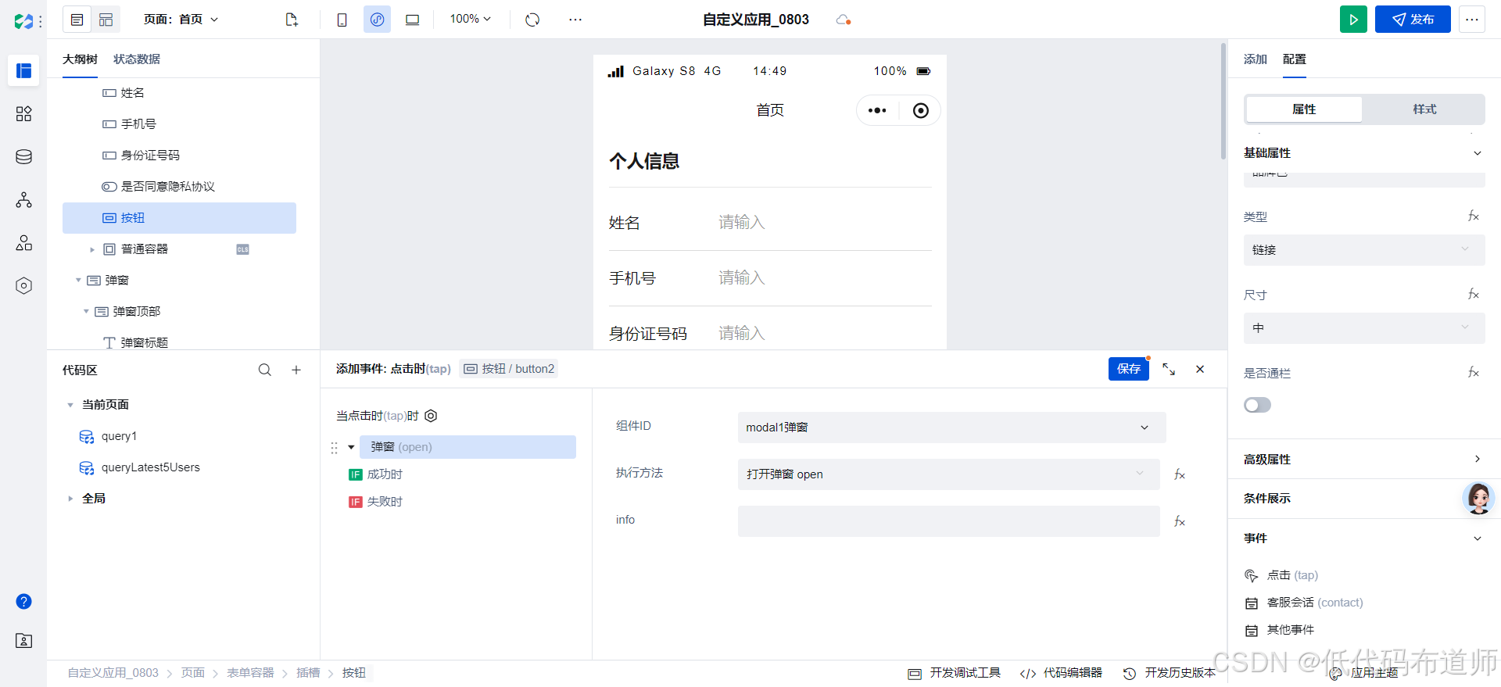This screenshot has width=1501, height=687.
Task: Search in the code area
Action: (265, 370)
